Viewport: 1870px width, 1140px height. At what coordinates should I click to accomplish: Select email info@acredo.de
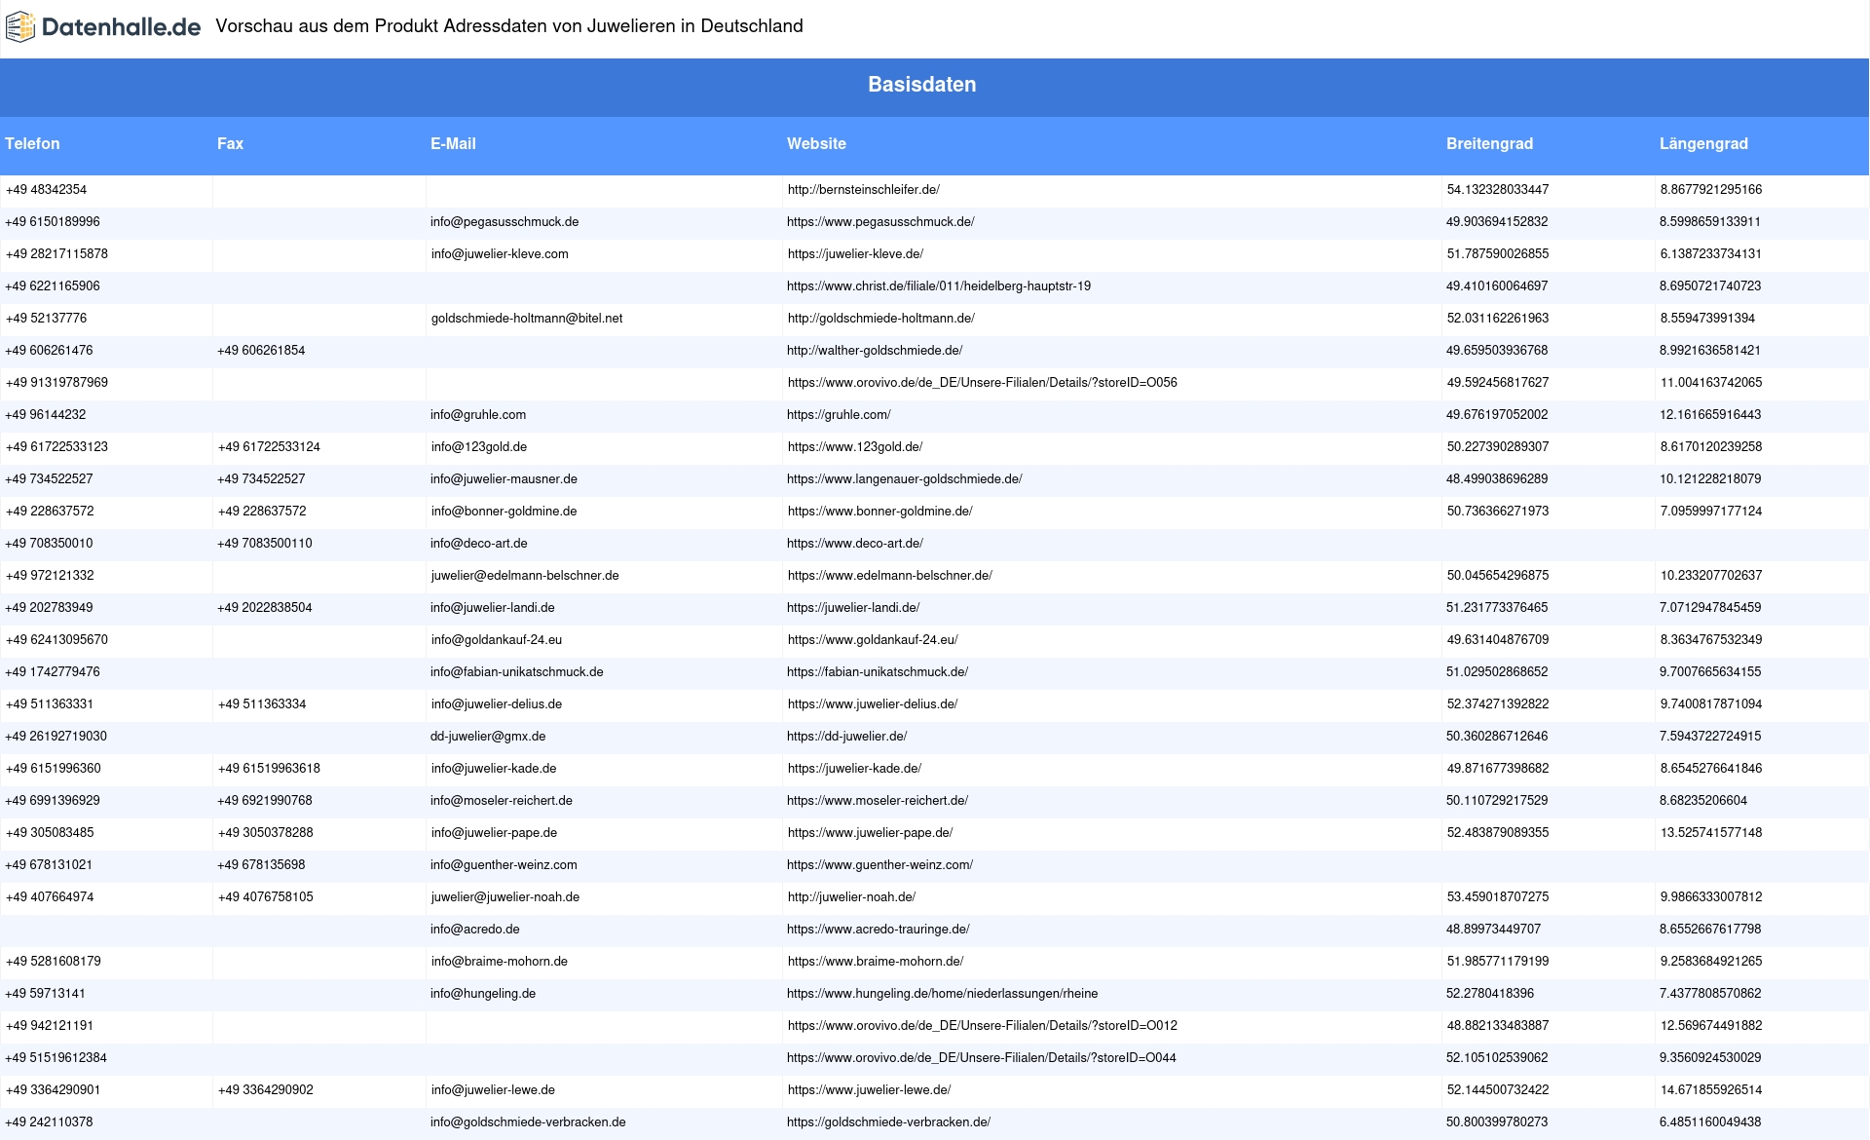click(x=475, y=930)
